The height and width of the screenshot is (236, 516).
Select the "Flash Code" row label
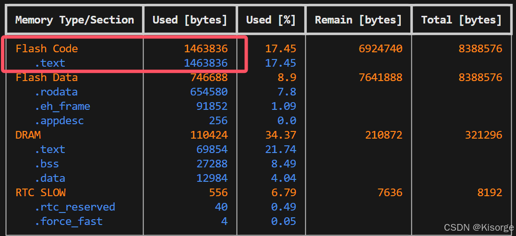pos(47,48)
